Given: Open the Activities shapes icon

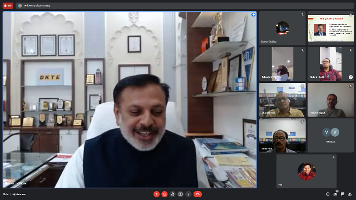Looking at the screenshot, I should pos(350,194).
